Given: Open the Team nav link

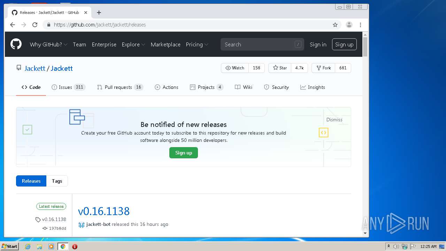Looking at the screenshot, I should [79, 45].
